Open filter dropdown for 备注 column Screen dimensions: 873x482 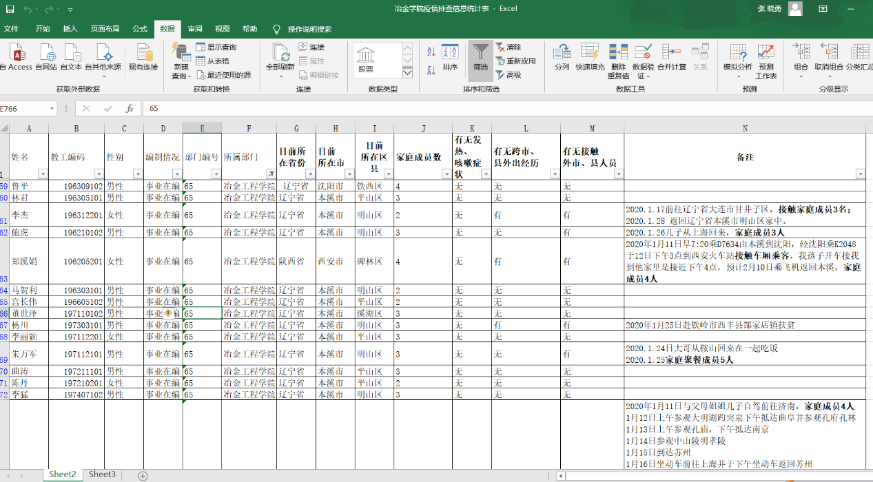point(860,174)
